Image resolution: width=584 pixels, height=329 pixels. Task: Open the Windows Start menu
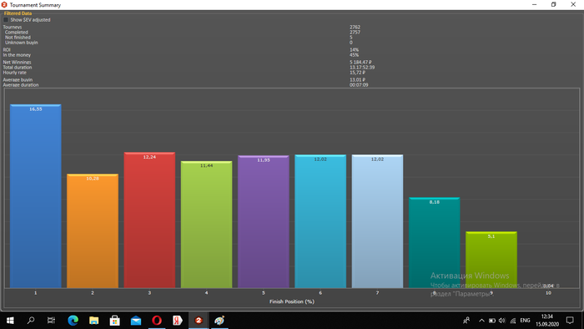point(10,321)
